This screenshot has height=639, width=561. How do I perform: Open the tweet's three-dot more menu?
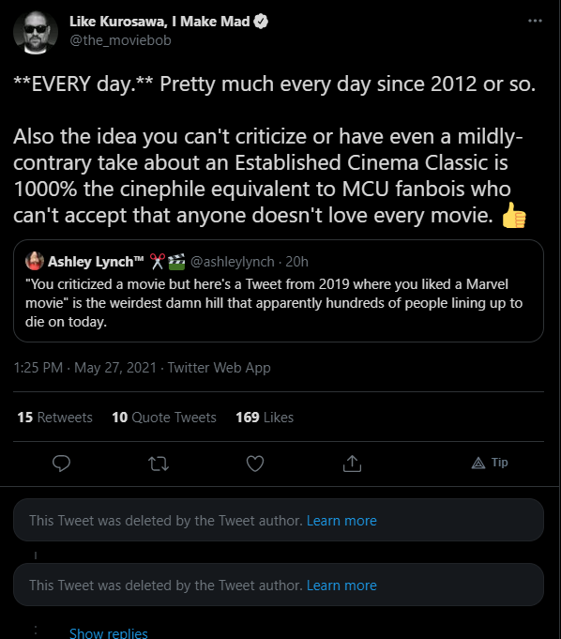pyautogui.click(x=535, y=21)
